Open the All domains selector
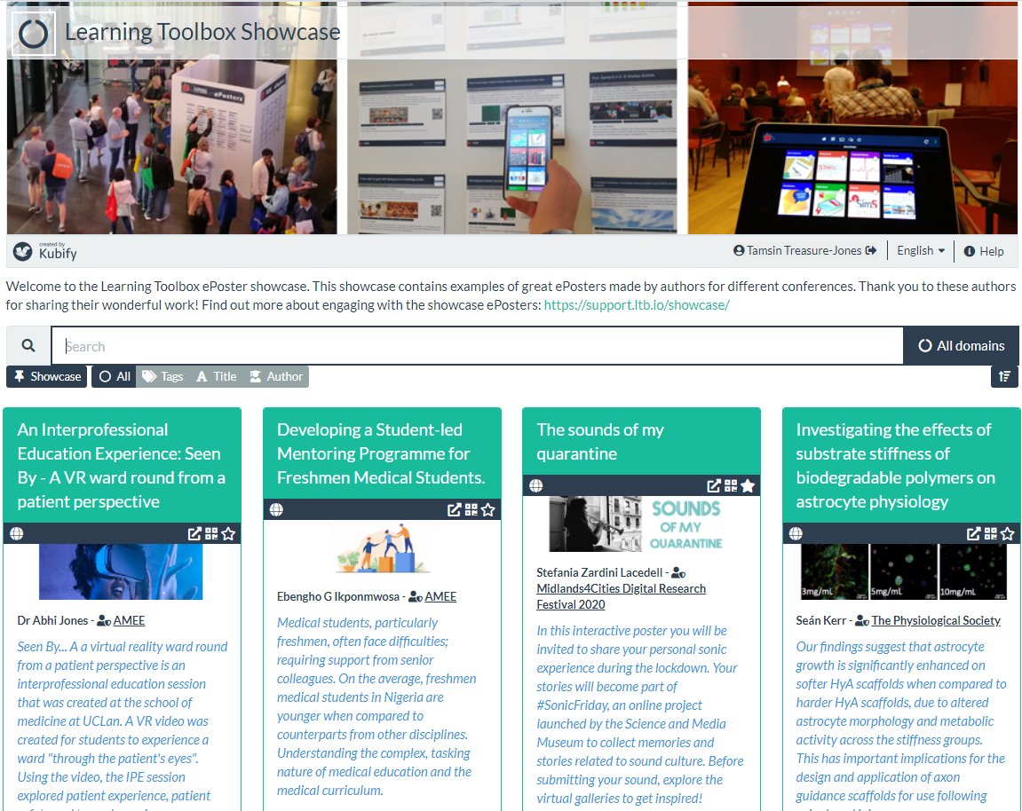The height and width of the screenshot is (811, 1022). tap(961, 345)
